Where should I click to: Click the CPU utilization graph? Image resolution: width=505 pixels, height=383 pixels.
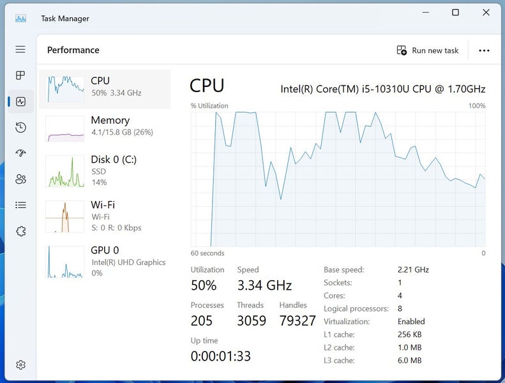tap(338, 179)
